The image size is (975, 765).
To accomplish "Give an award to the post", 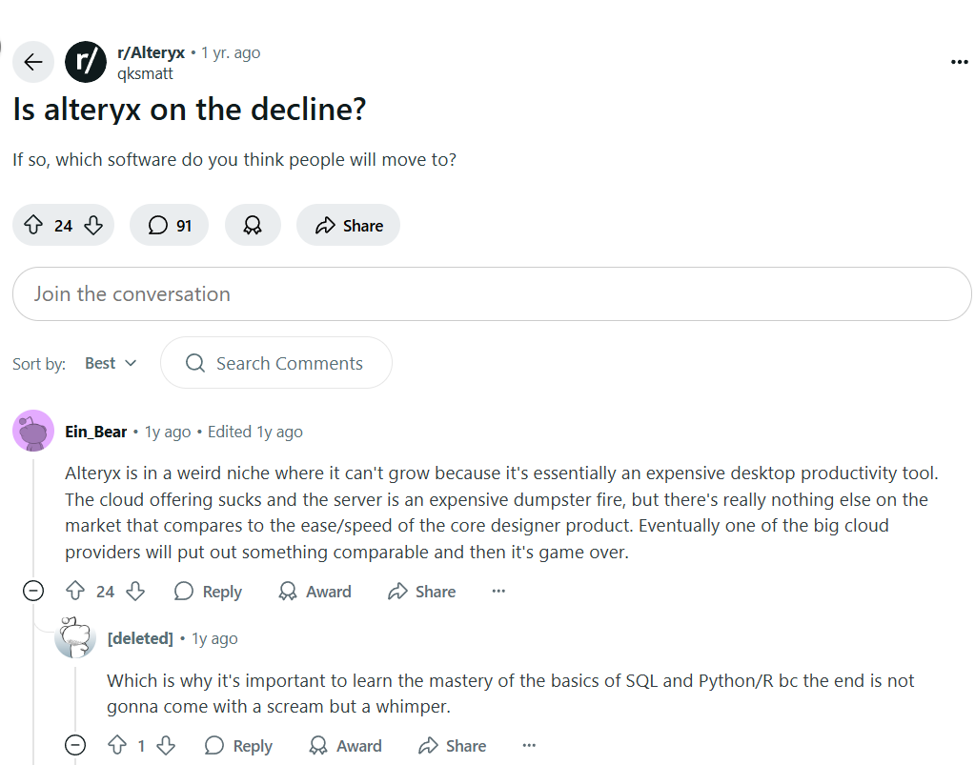I will coord(252,225).
